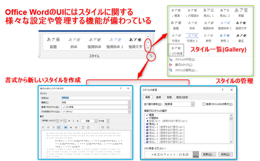Choose double line spacing icon
The width and height of the screenshot is (260, 161).
[x=76, y=127]
